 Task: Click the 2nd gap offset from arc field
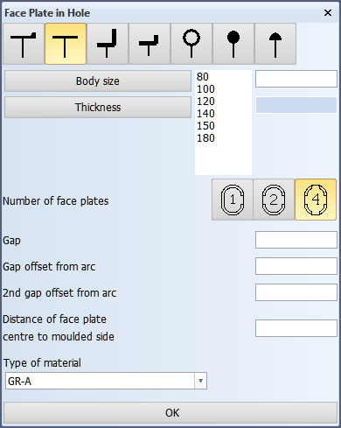coord(296,292)
